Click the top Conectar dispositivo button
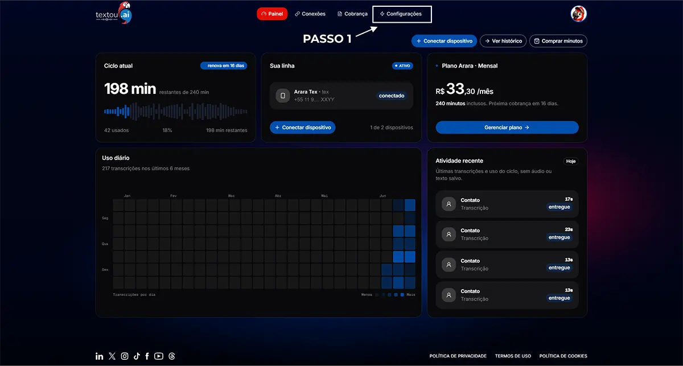Image resolution: width=683 pixels, height=366 pixels. (445, 41)
